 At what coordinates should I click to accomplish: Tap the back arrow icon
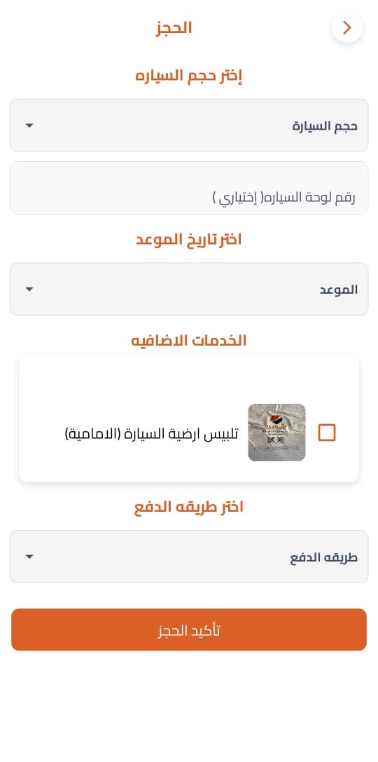pos(347,28)
